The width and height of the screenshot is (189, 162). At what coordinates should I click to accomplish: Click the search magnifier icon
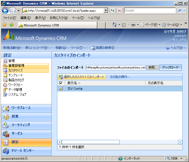point(180,10)
